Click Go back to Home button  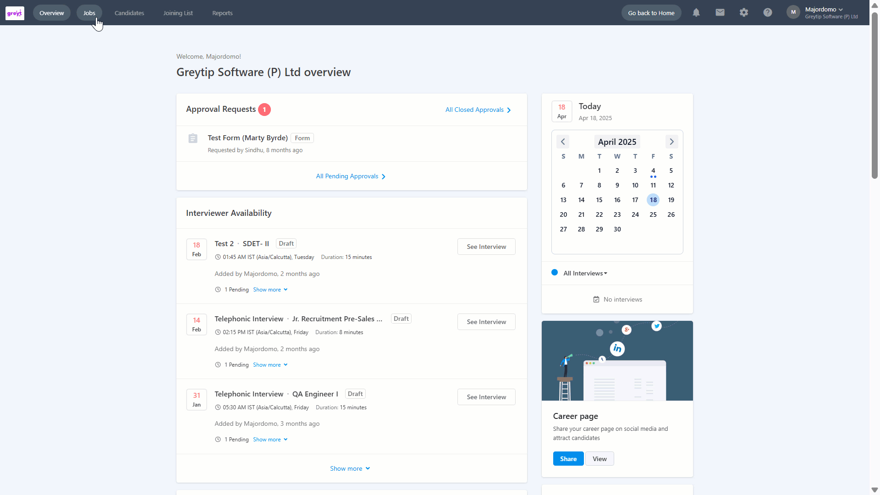coord(651,13)
